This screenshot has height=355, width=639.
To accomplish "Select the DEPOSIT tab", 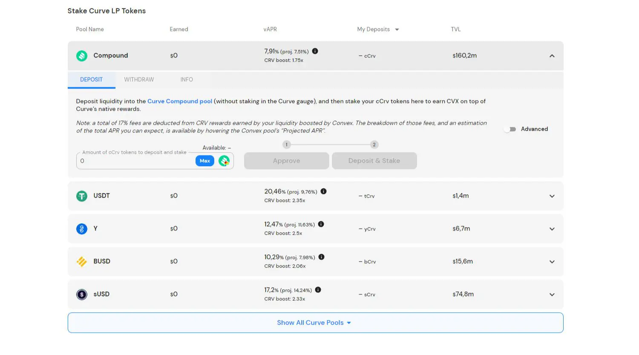I will (x=92, y=80).
